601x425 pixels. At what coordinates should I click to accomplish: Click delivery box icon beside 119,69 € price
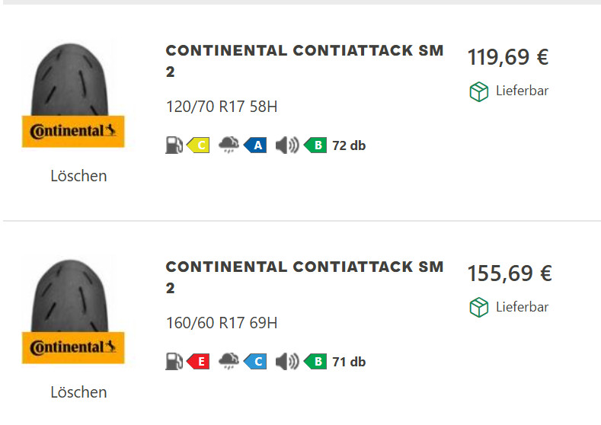(478, 91)
